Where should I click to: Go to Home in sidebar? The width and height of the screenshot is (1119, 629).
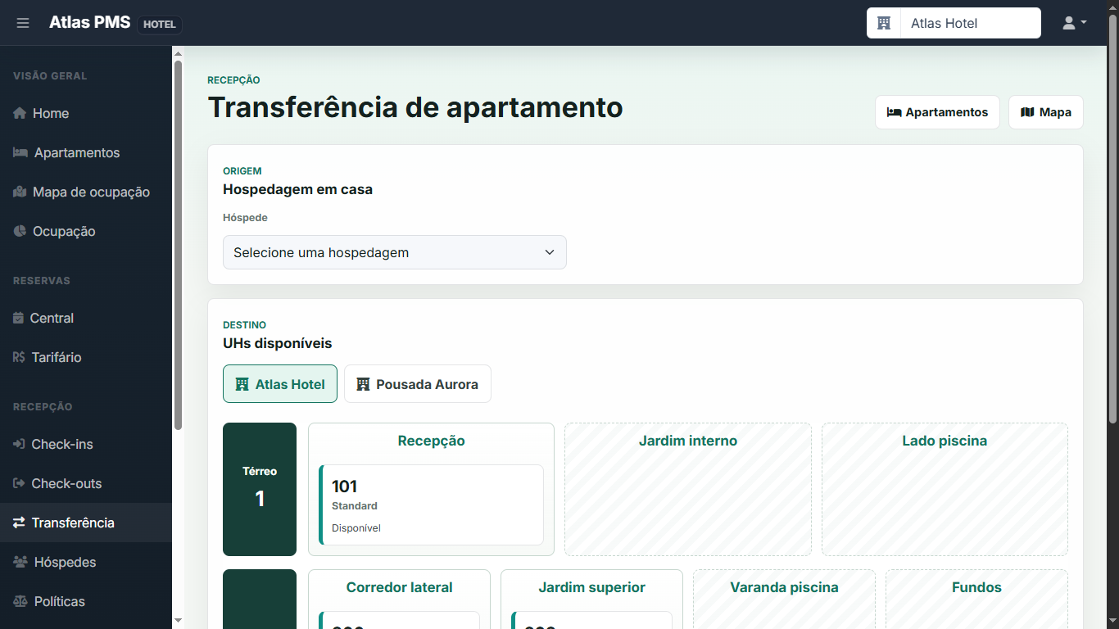click(x=86, y=113)
